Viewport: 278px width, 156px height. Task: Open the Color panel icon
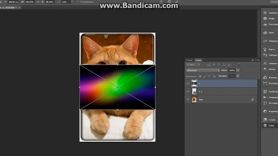(265, 32)
